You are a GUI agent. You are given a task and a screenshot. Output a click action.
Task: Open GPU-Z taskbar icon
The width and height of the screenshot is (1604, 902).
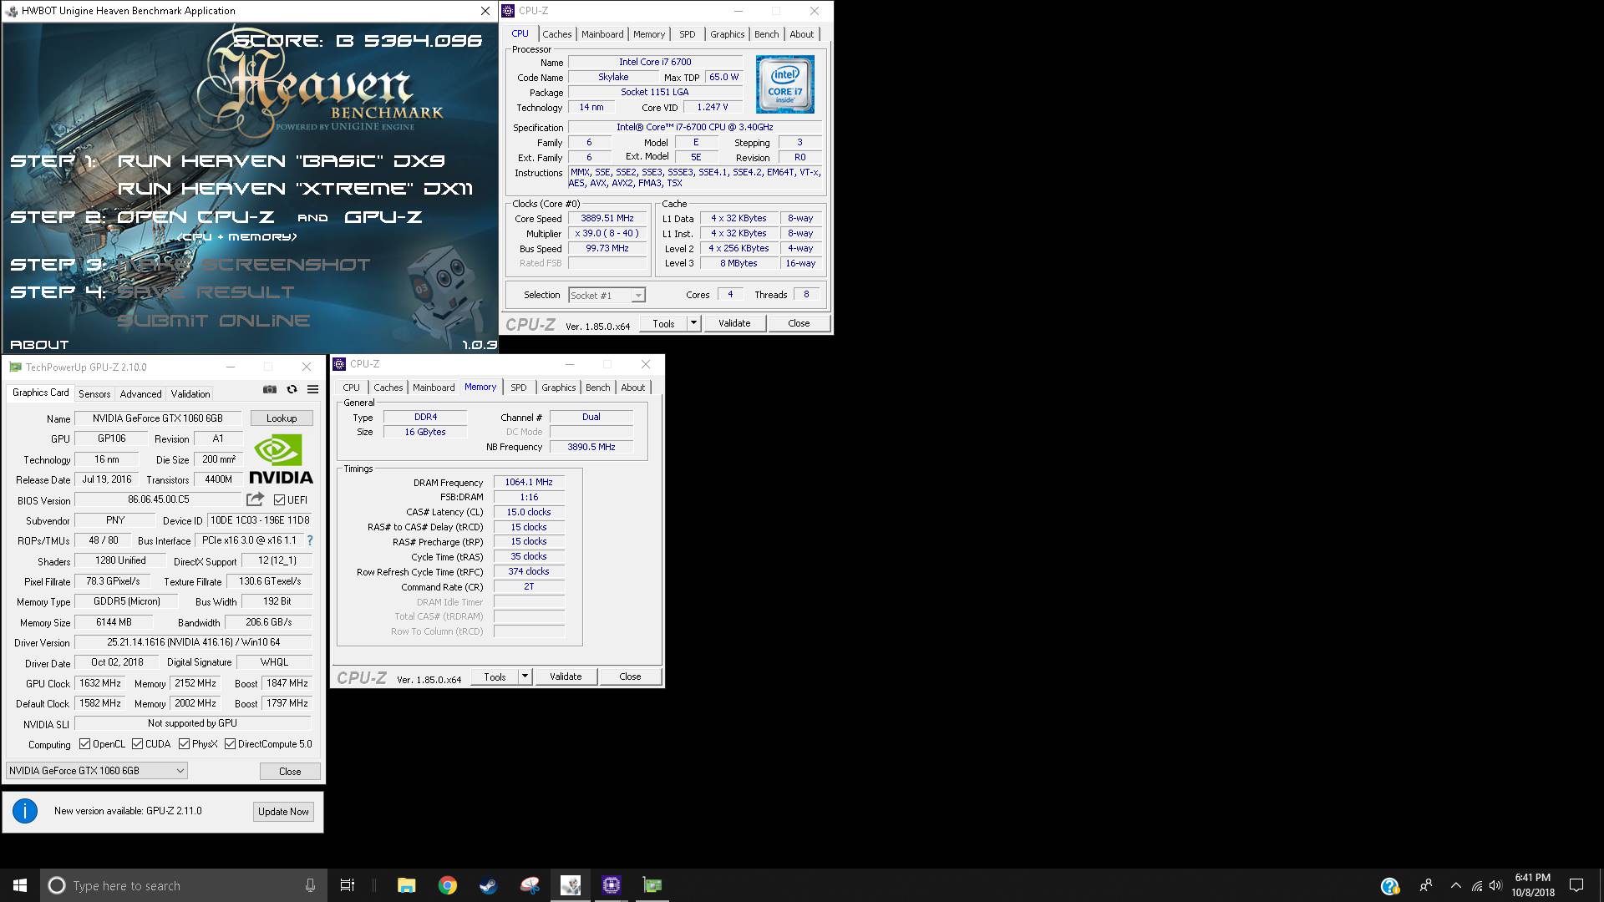click(652, 885)
